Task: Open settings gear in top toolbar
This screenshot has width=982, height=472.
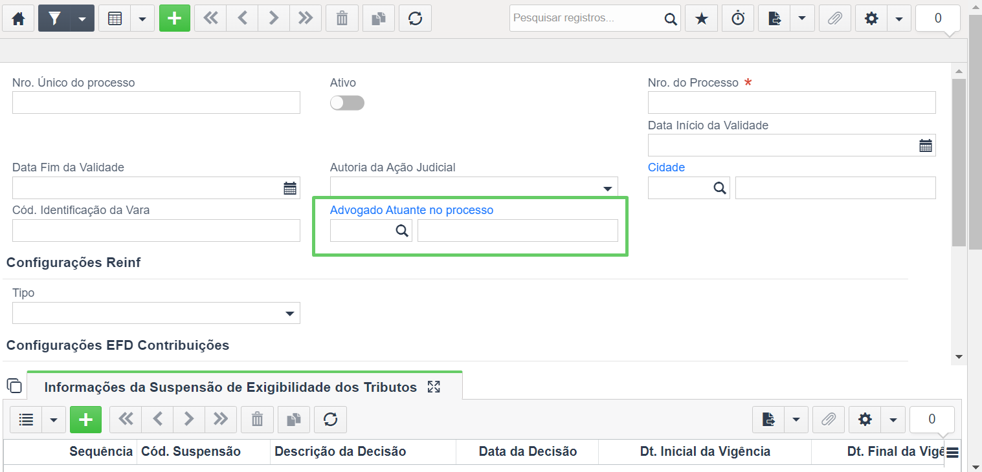Action: 871,18
